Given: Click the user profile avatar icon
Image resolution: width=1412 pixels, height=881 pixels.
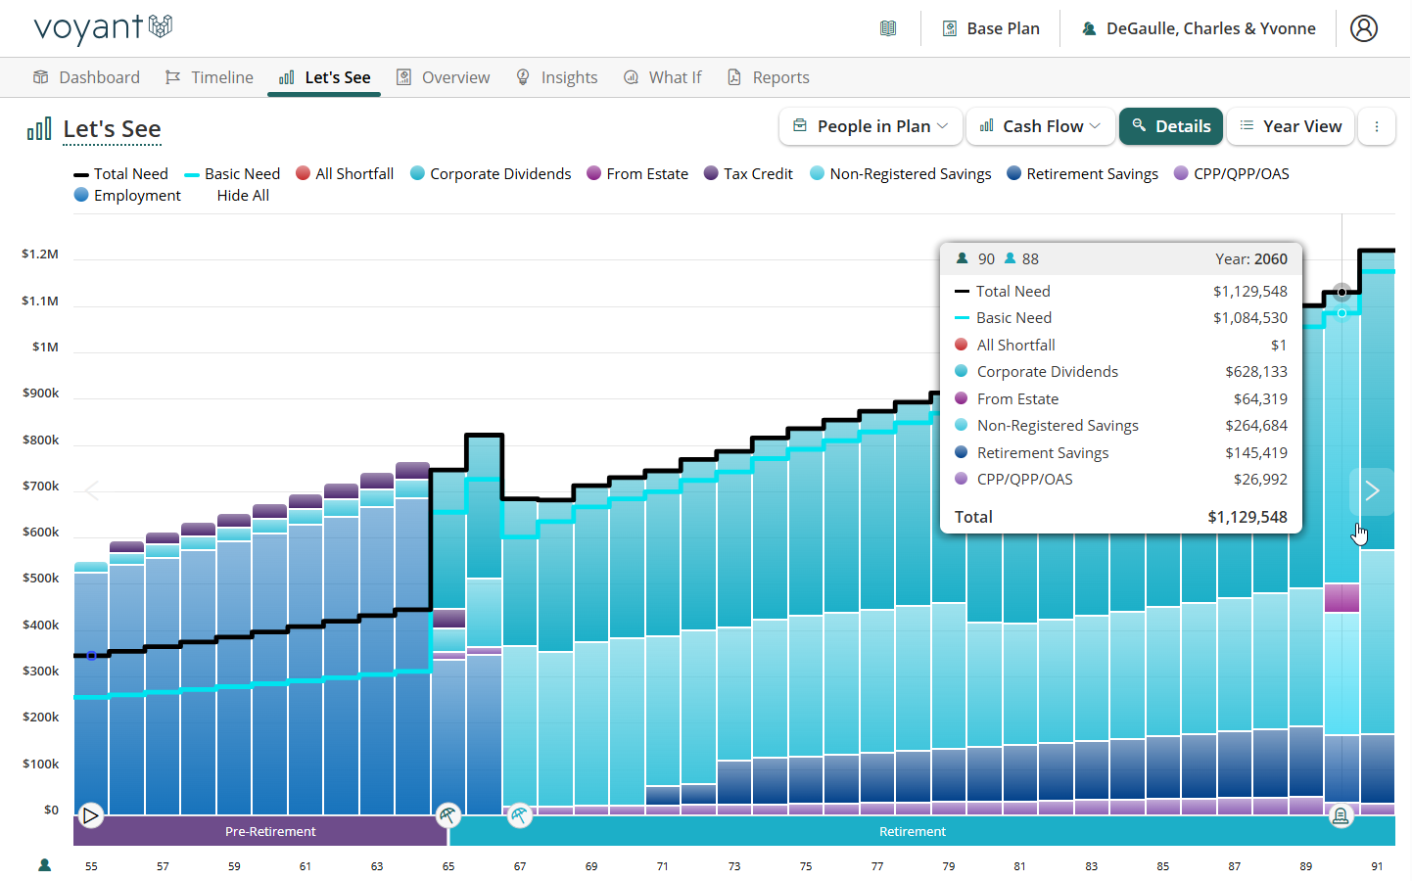Looking at the screenshot, I should tap(1363, 28).
